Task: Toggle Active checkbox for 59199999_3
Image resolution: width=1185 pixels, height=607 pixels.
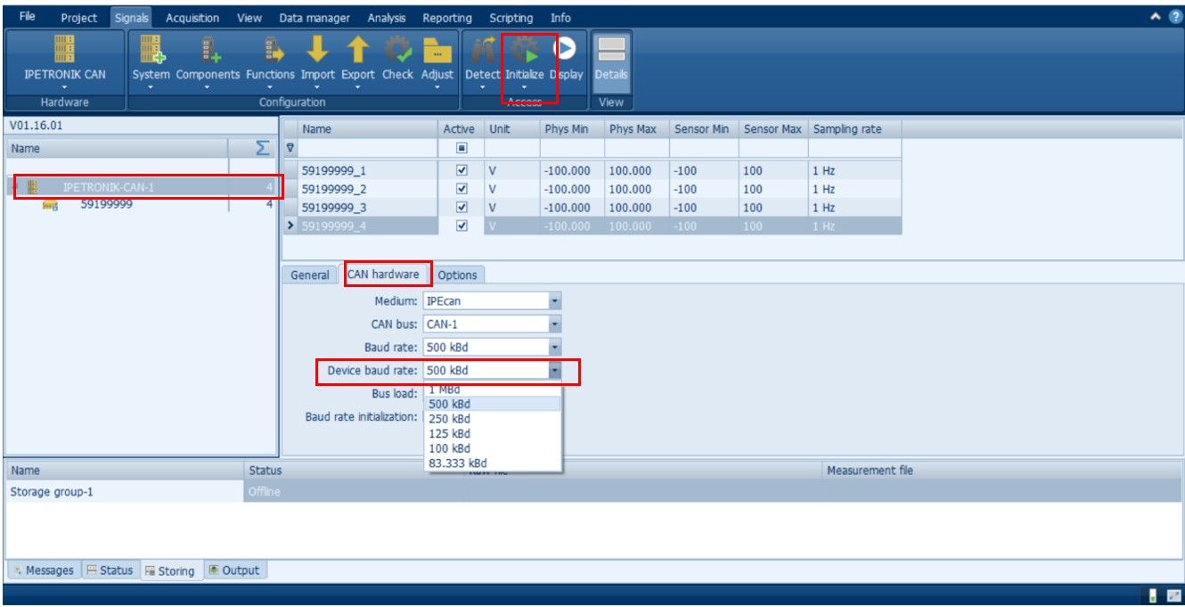Action: 462,208
